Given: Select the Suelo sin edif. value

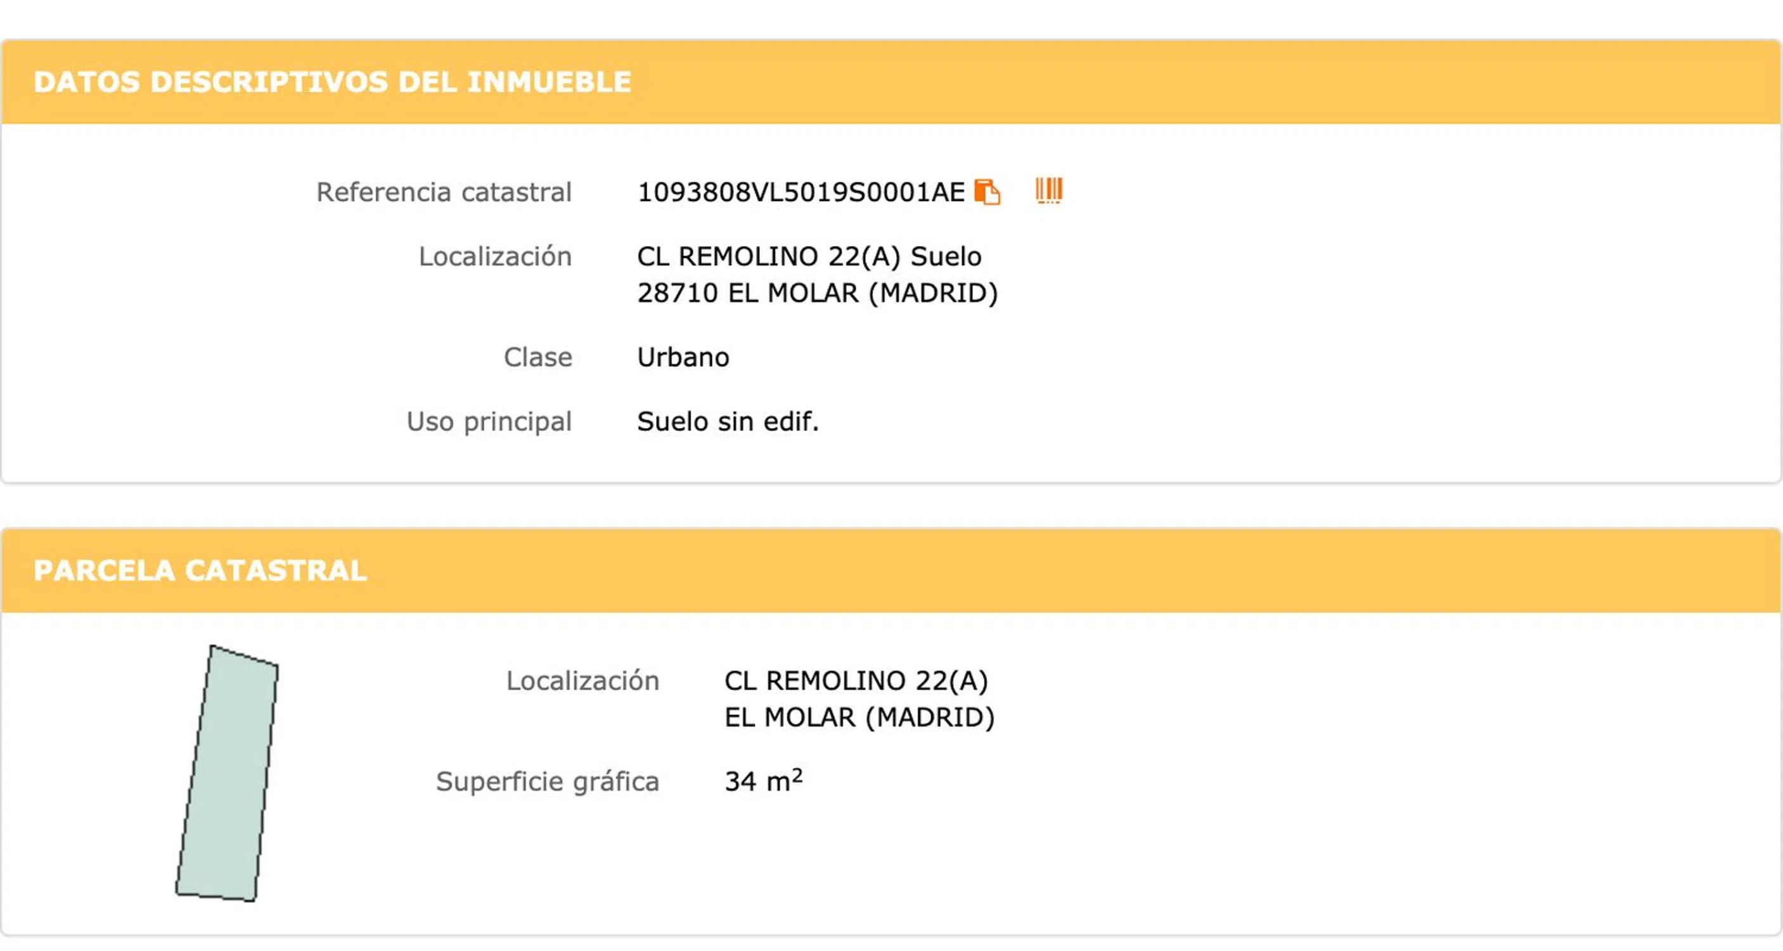Looking at the screenshot, I should [728, 422].
